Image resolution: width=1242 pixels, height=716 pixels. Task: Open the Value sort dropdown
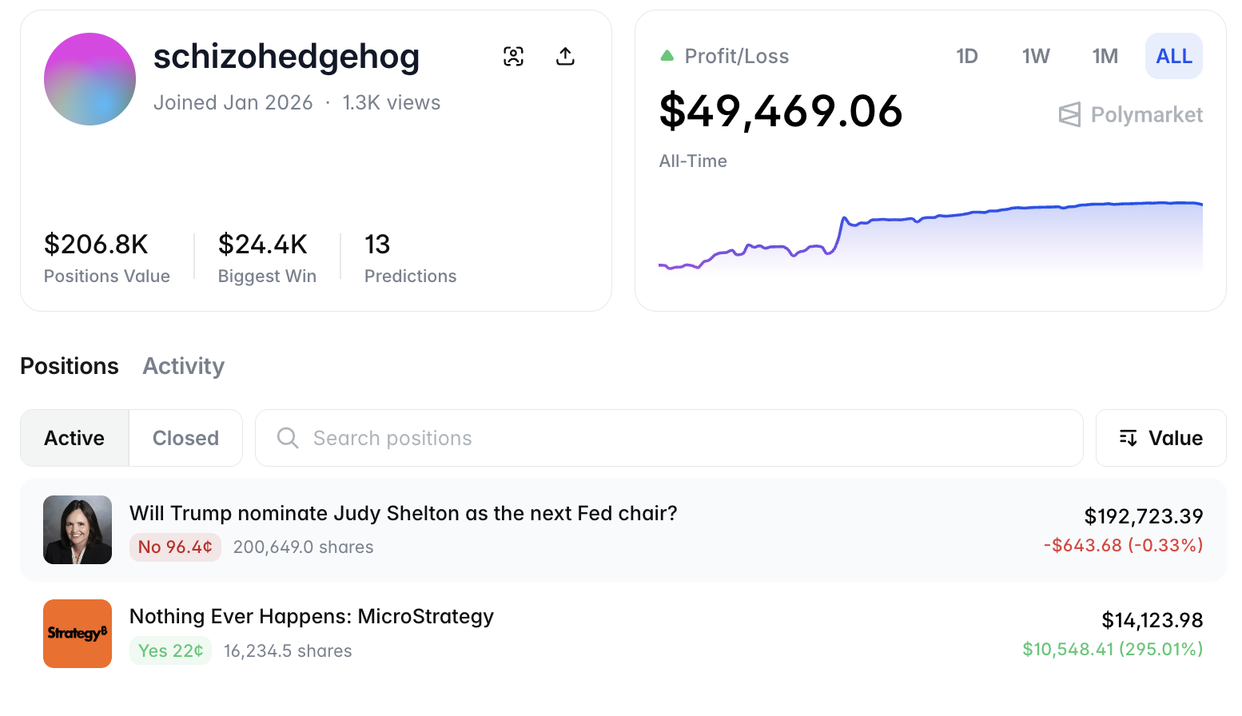coord(1160,438)
